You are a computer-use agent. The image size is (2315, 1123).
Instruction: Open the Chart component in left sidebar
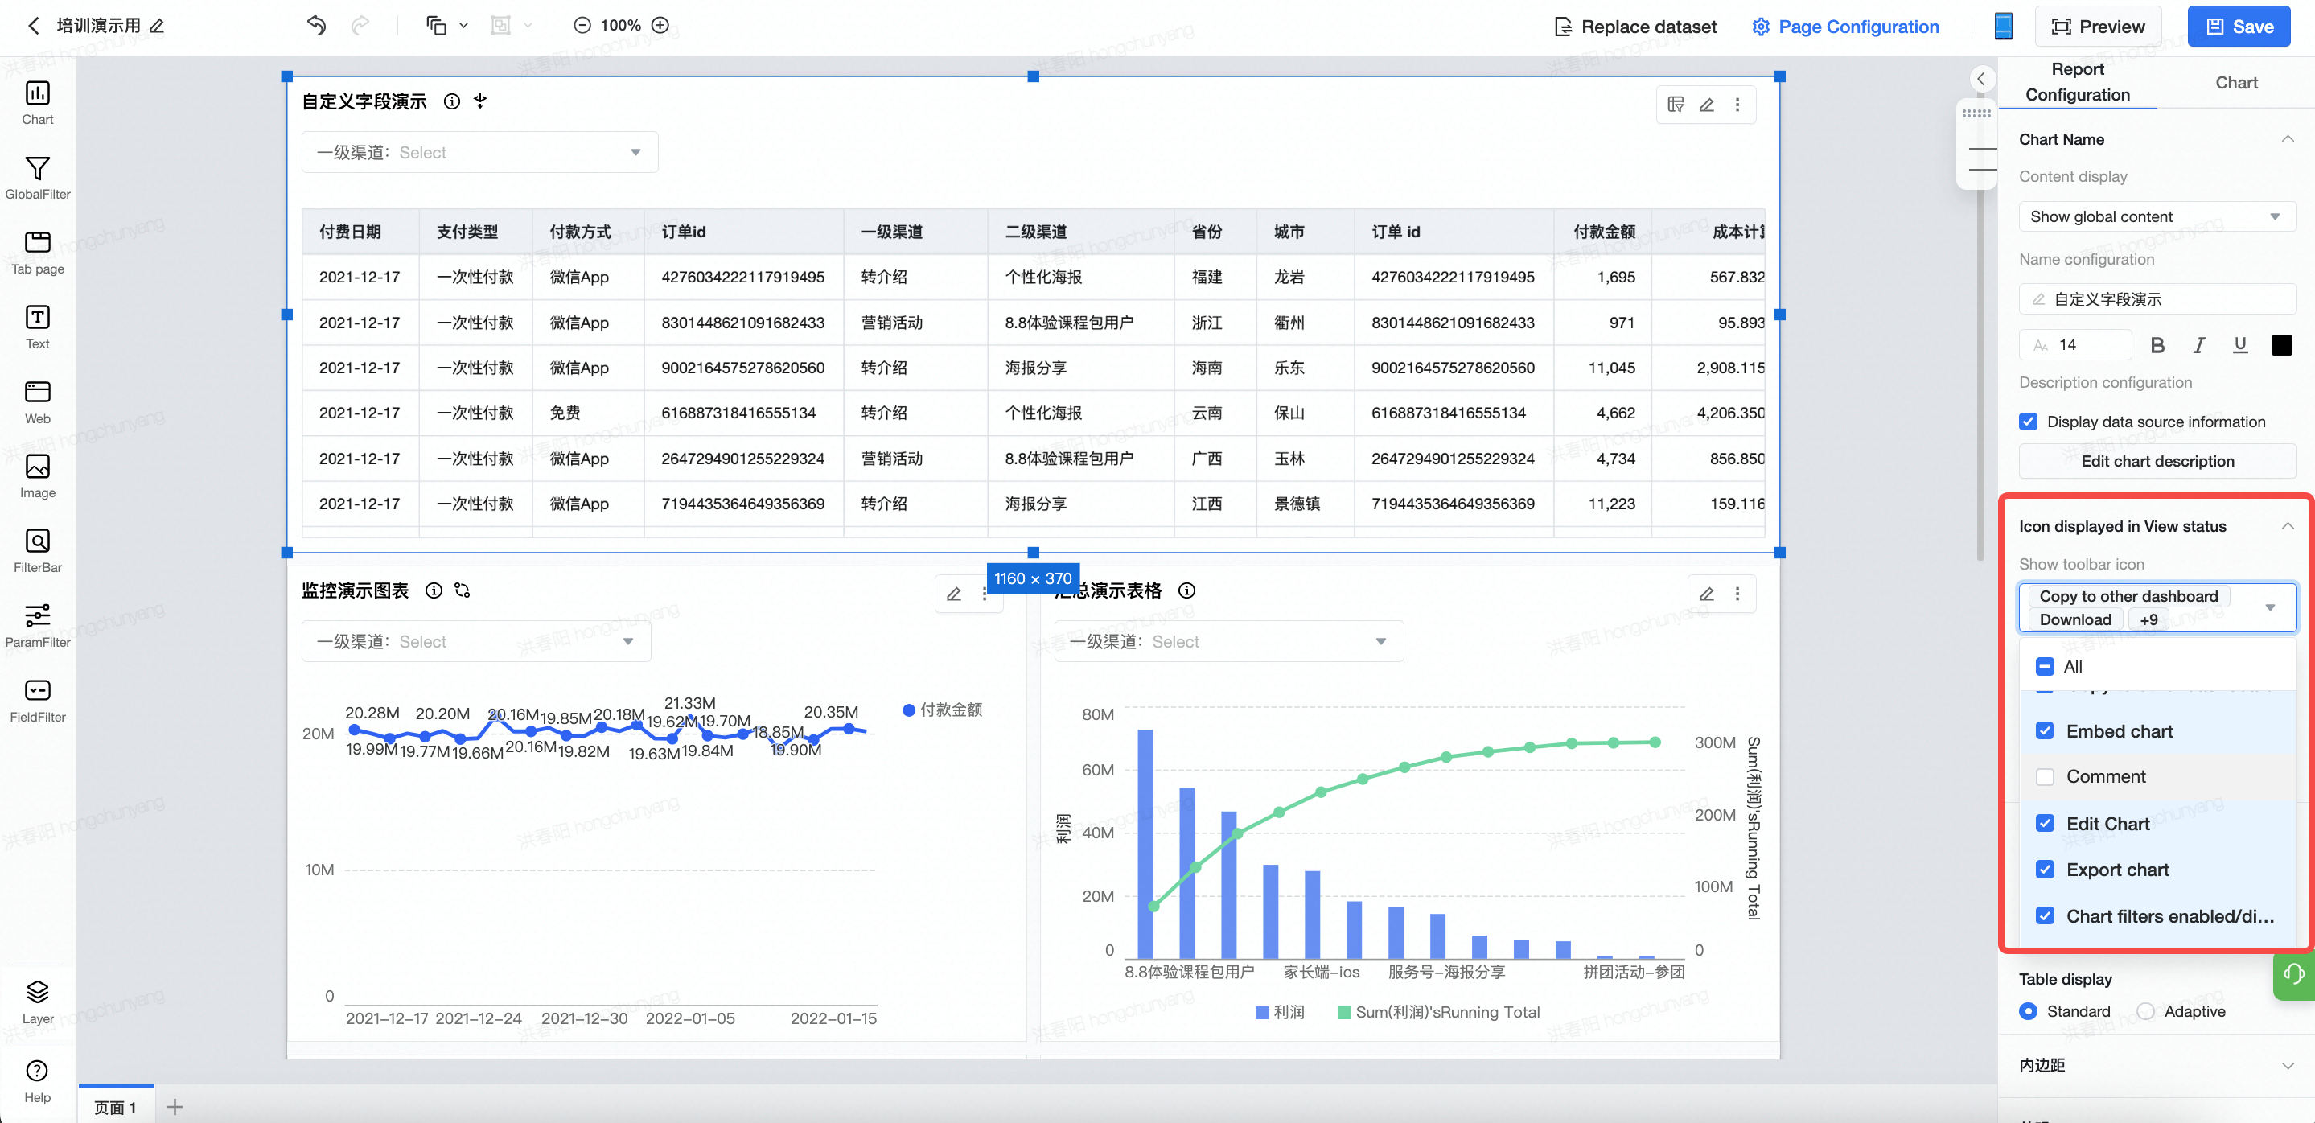click(37, 103)
